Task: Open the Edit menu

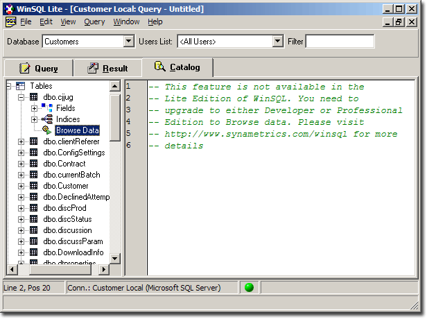Action: click(46, 21)
